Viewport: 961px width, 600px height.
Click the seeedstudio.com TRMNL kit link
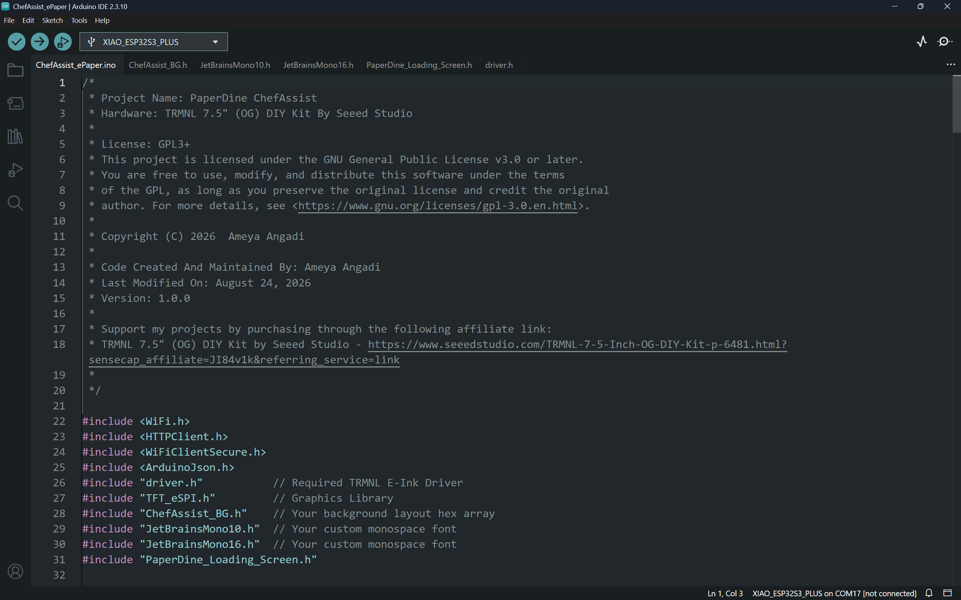pos(577,344)
